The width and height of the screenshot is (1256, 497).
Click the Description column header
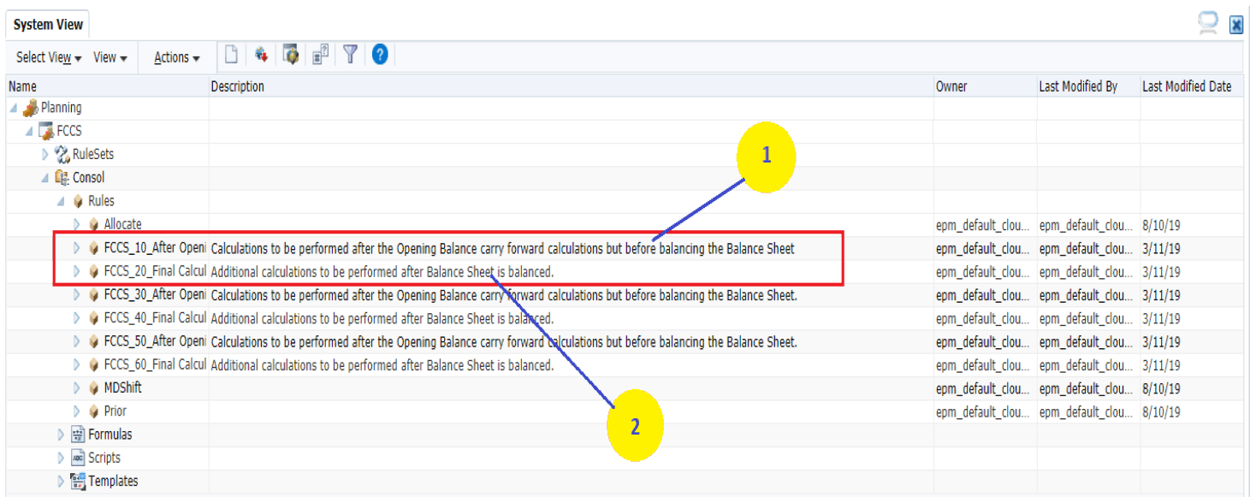coord(572,86)
